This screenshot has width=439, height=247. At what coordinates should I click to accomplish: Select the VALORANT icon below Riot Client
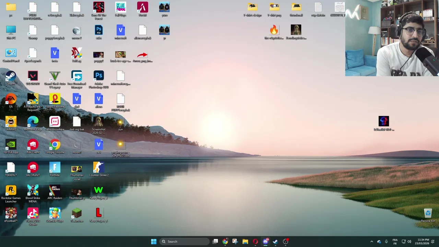33,169
